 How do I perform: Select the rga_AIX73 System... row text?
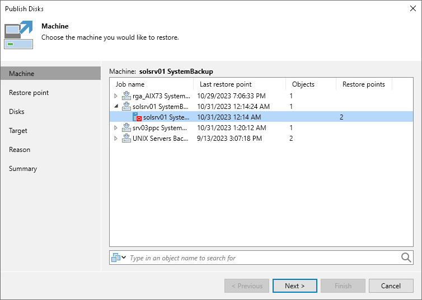click(161, 96)
